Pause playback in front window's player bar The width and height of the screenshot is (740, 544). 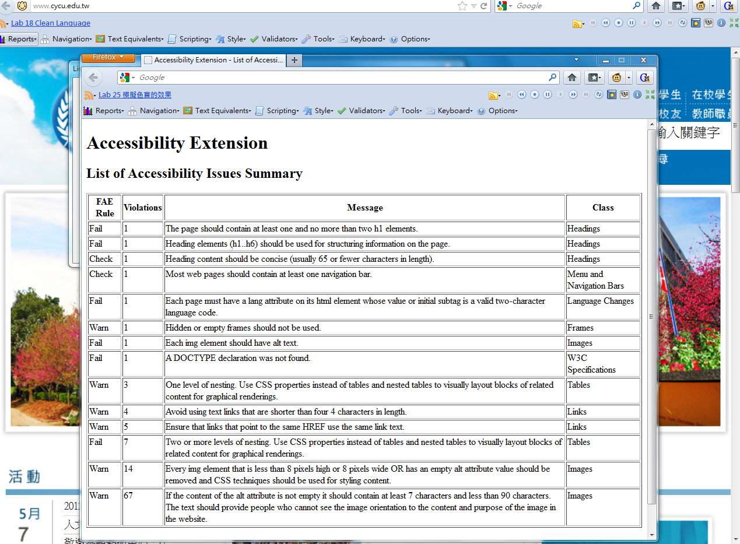(548, 94)
